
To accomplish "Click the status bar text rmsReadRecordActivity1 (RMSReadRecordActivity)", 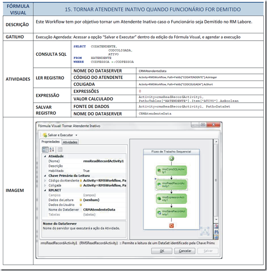I will click(x=79, y=243).
